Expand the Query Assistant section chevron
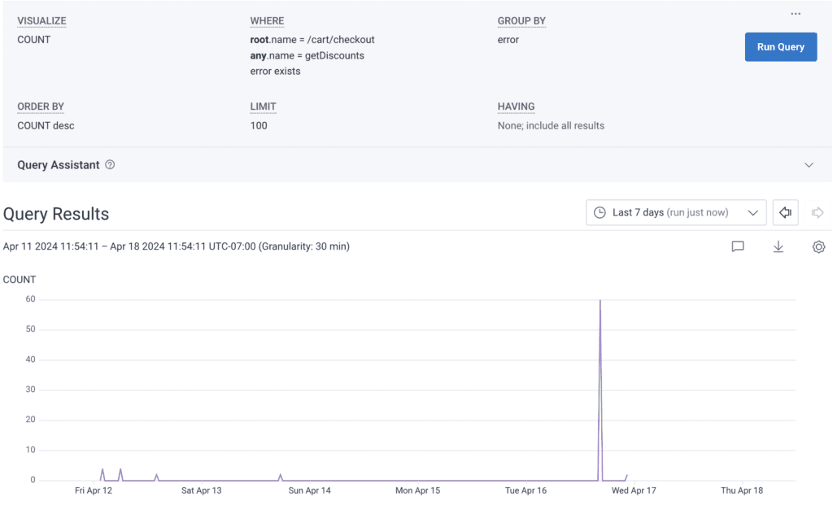833x514 pixels. point(809,165)
